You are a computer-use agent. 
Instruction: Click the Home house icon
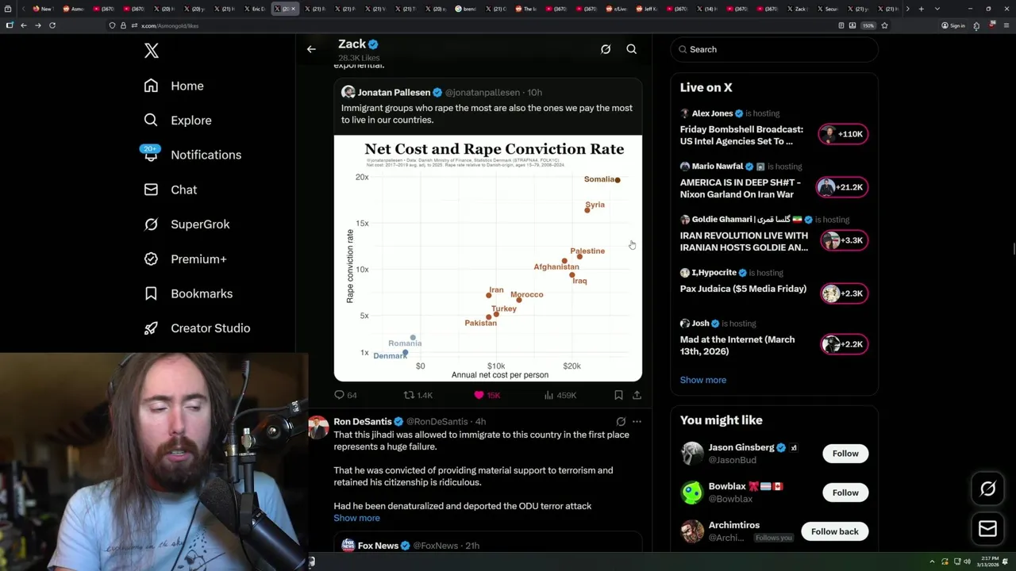coord(151,86)
